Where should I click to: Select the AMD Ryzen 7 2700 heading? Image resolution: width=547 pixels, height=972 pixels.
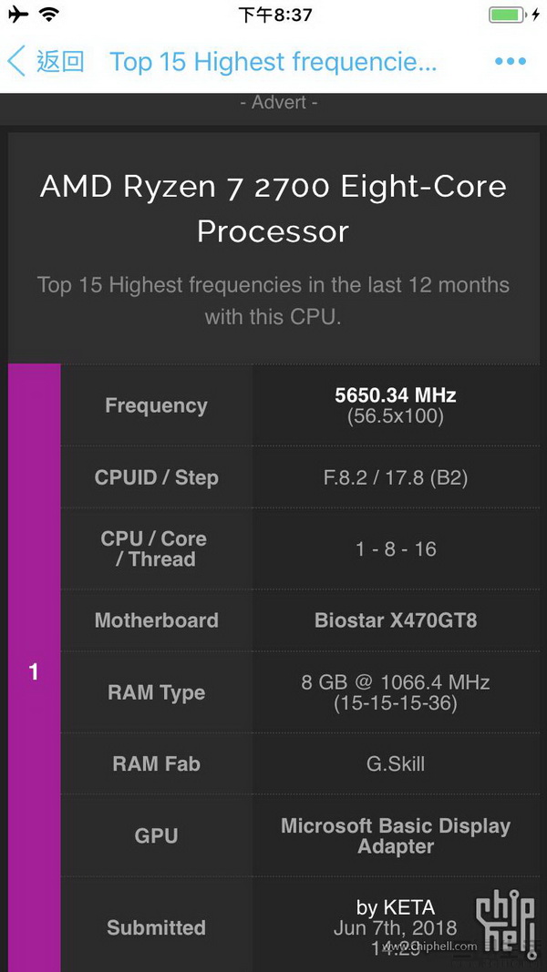tap(273, 209)
